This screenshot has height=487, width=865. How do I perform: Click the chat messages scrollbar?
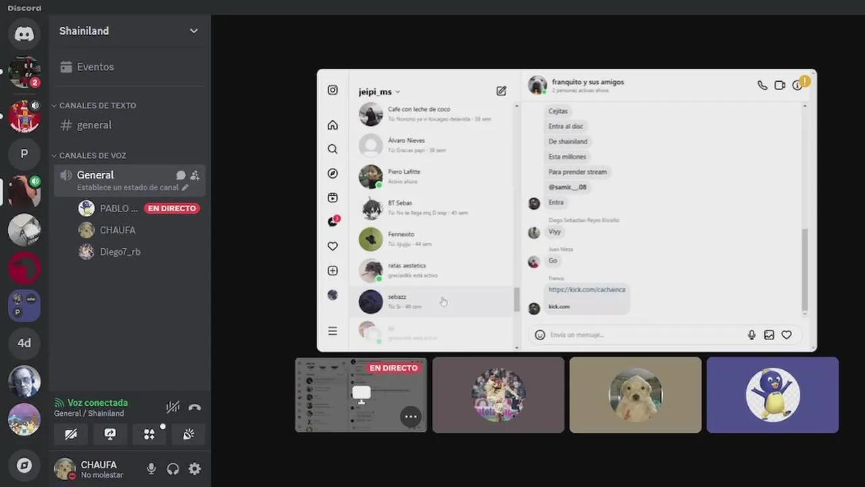coord(805,270)
